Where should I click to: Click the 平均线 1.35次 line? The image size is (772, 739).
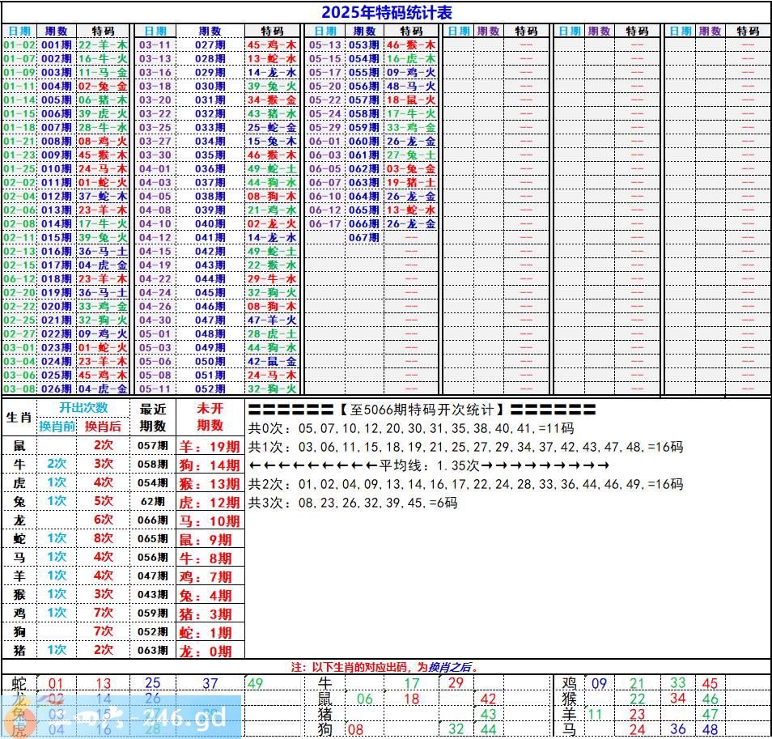click(x=429, y=465)
